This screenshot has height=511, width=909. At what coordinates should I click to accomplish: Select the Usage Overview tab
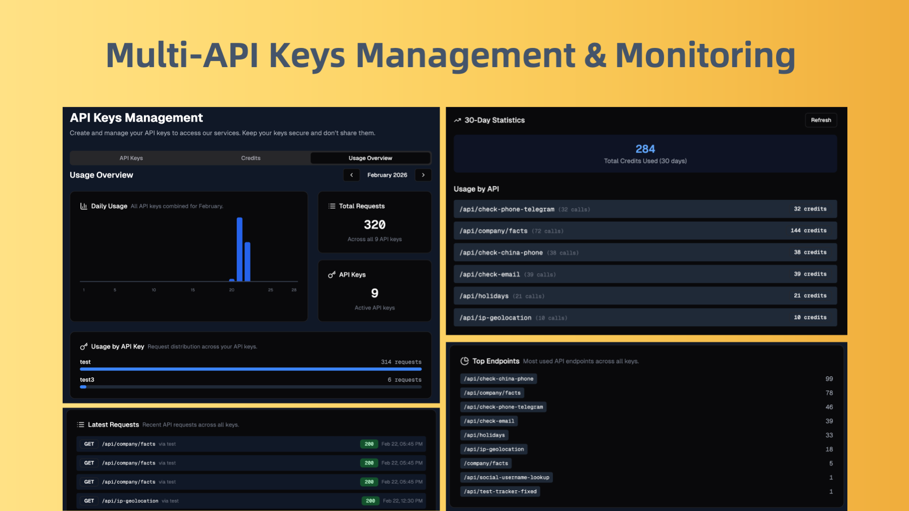370,158
